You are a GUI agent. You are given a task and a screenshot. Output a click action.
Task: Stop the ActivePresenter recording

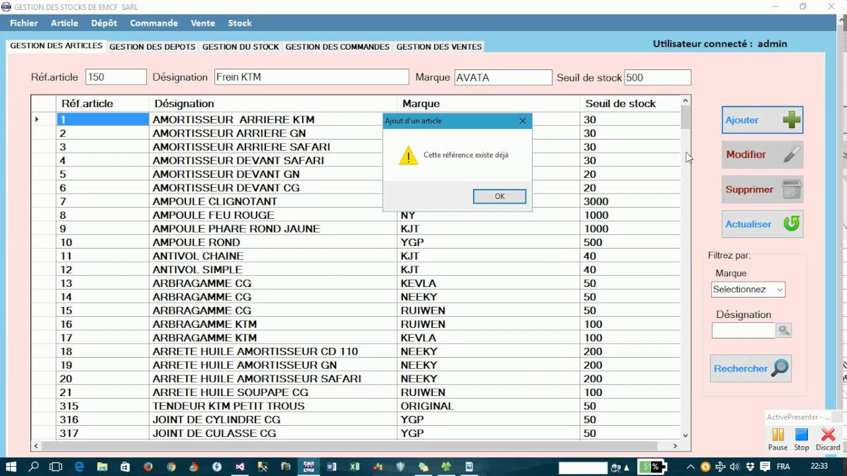[x=801, y=439]
